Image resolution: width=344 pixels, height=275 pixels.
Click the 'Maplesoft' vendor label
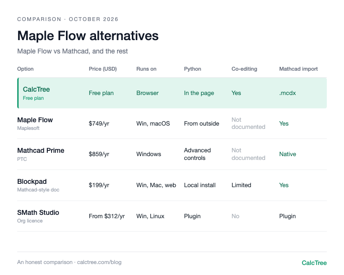[x=28, y=128]
